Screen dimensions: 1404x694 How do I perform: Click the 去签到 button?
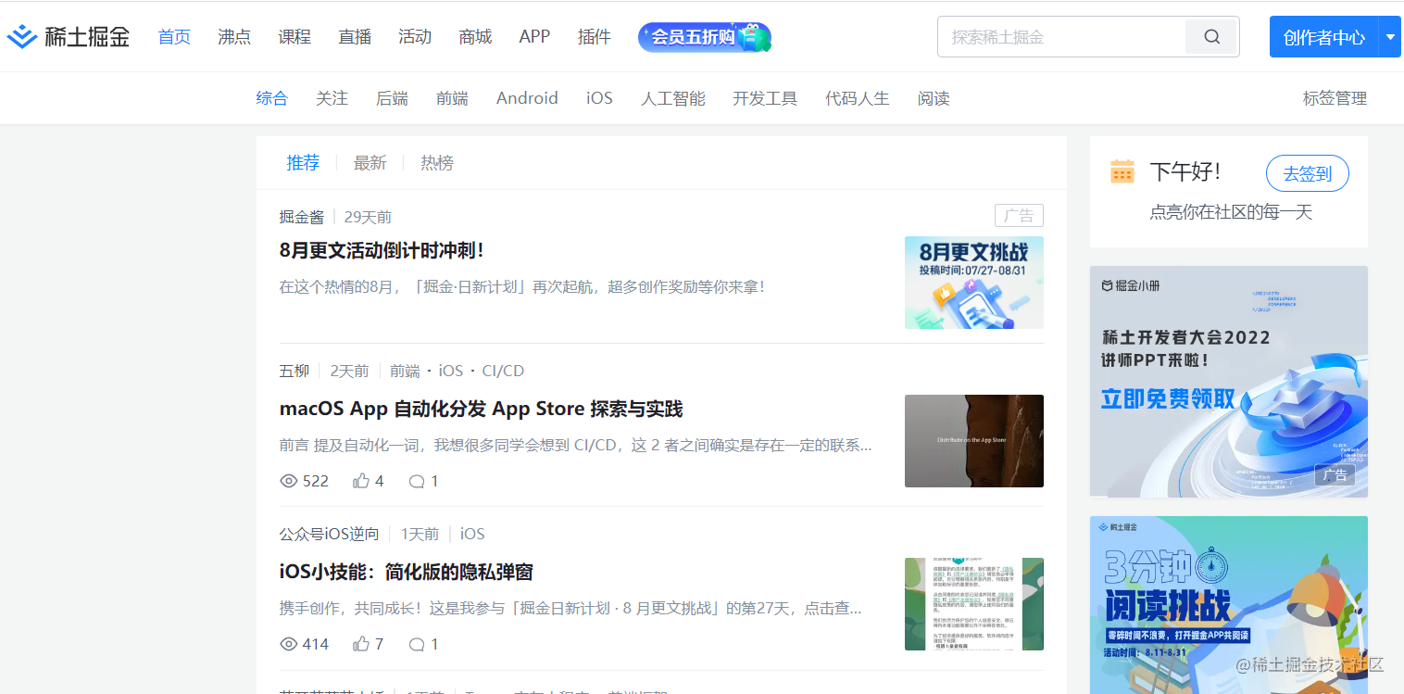click(x=1307, y=173)
